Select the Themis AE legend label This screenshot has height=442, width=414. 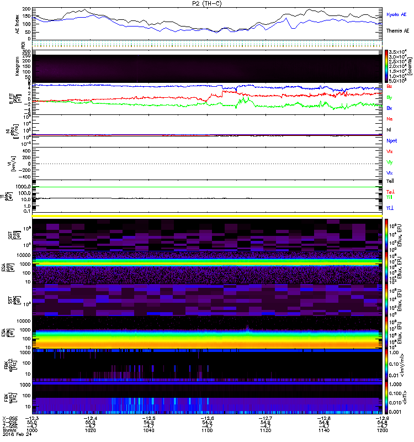tap(397, 31)
